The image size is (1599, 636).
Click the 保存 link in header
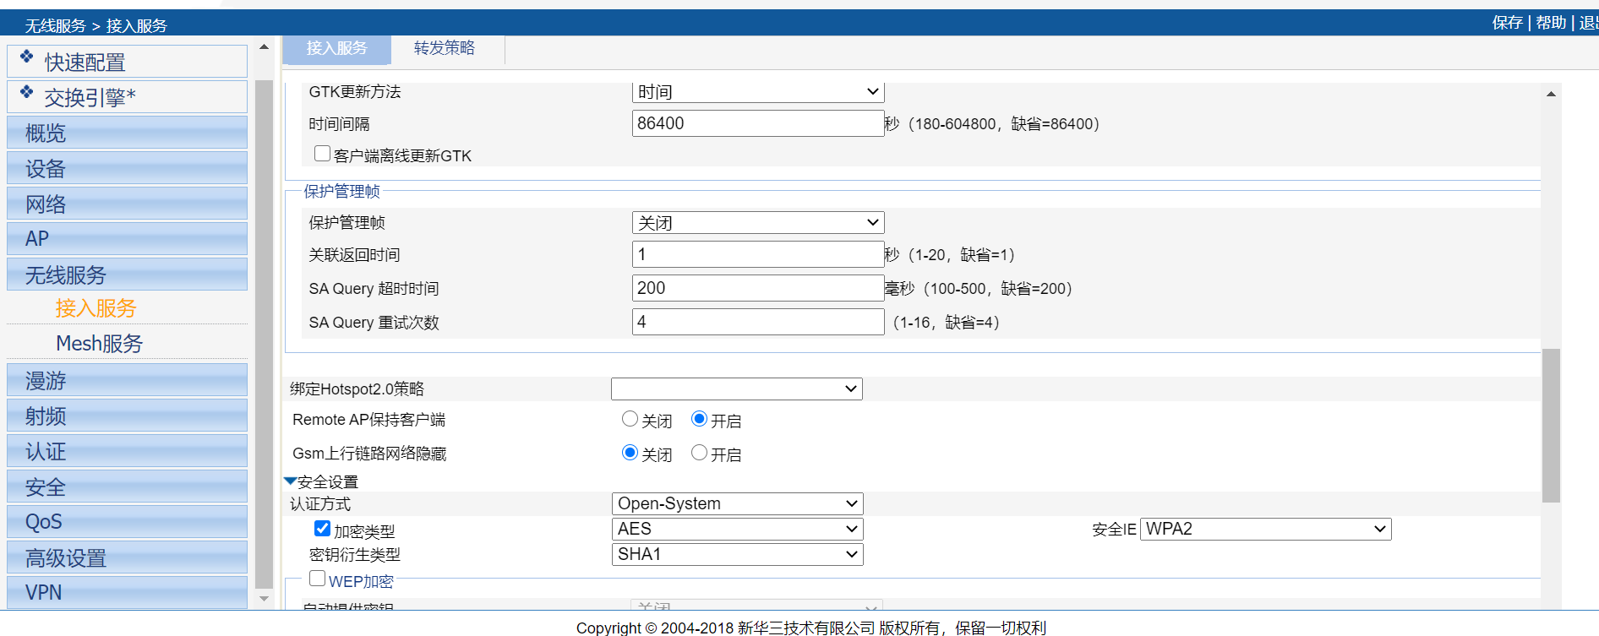click(x=1507, y=23)
